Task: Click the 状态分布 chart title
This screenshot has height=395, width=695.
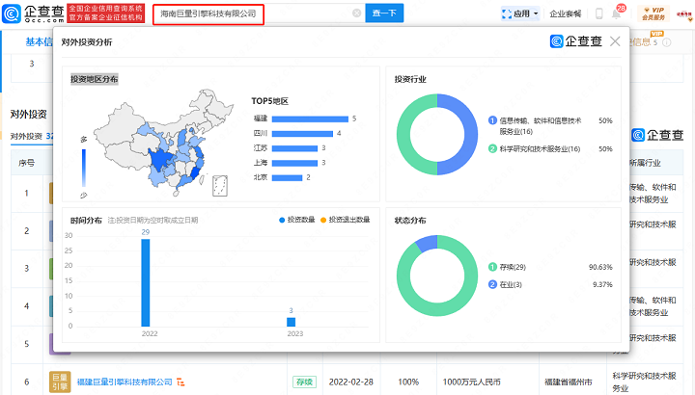Action: (410, 221)
